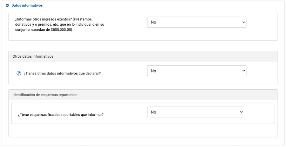
Task: Open the esquemas fiscales reportables dropdown
Action: pyautogui.click(x=195, y=112)
